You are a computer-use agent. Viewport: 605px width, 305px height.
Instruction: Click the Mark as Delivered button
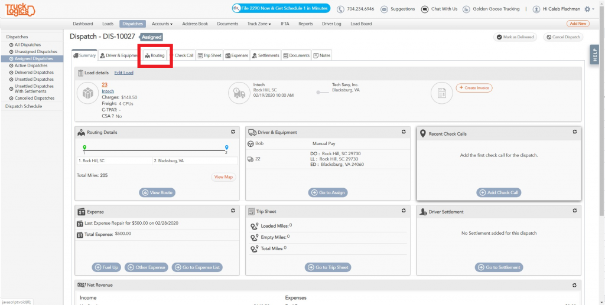coord(515,37)
